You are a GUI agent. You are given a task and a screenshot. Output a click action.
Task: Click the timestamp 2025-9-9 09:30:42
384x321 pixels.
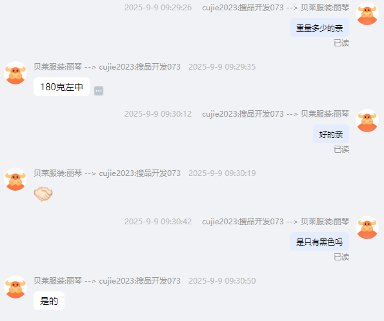tap(158, 222)
